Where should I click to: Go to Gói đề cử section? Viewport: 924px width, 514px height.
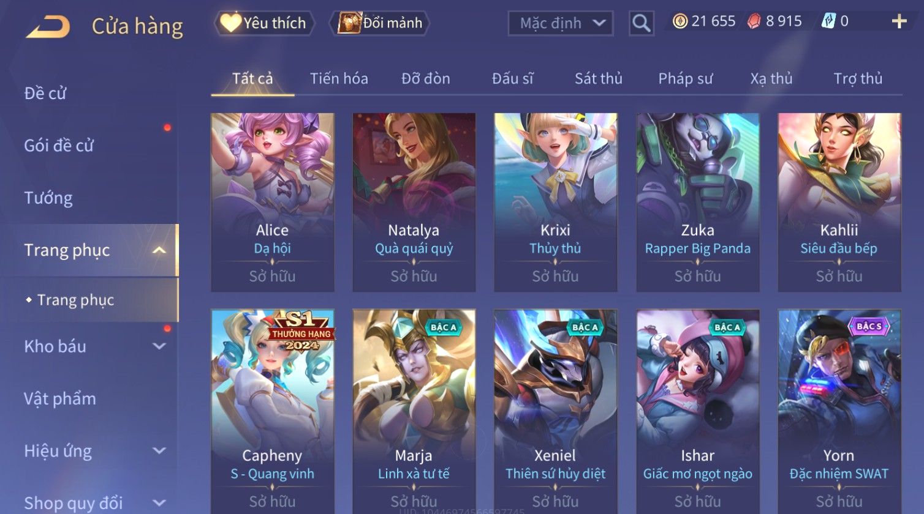(x=59, y=146)
